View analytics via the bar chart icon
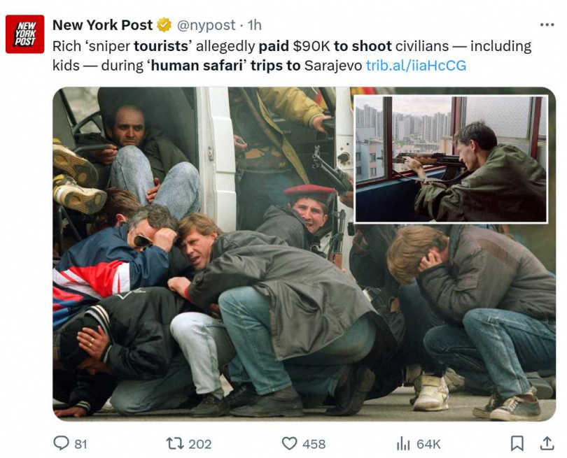The image size is (567, 458). click(x=404, y=443)
